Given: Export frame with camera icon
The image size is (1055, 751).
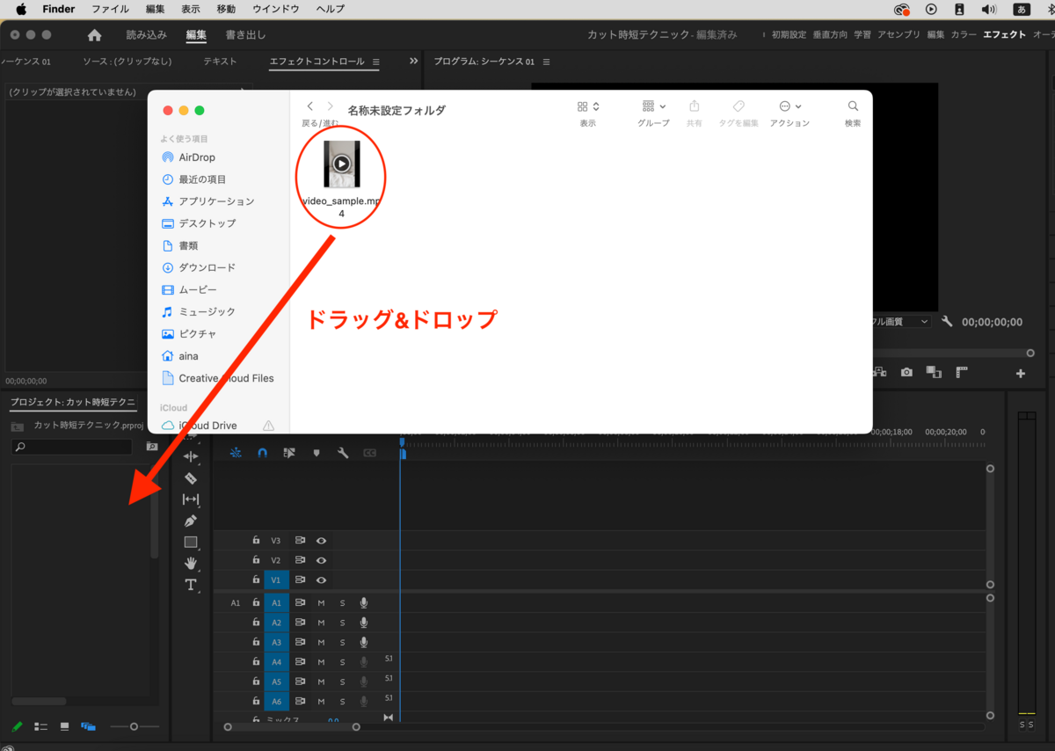Looking at the screenshot, I should 906,373.
